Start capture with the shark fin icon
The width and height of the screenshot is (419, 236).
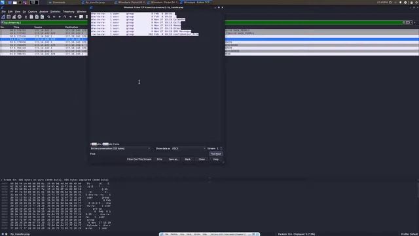[3, 17]
